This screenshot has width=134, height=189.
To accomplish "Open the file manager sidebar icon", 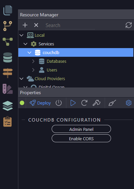I will click(8, 10).
